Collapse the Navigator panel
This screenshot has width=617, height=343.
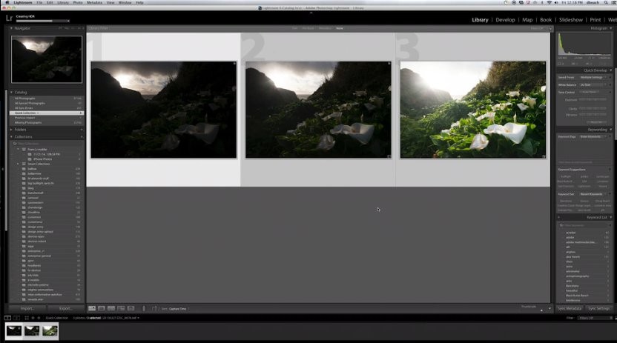[12, 28]
